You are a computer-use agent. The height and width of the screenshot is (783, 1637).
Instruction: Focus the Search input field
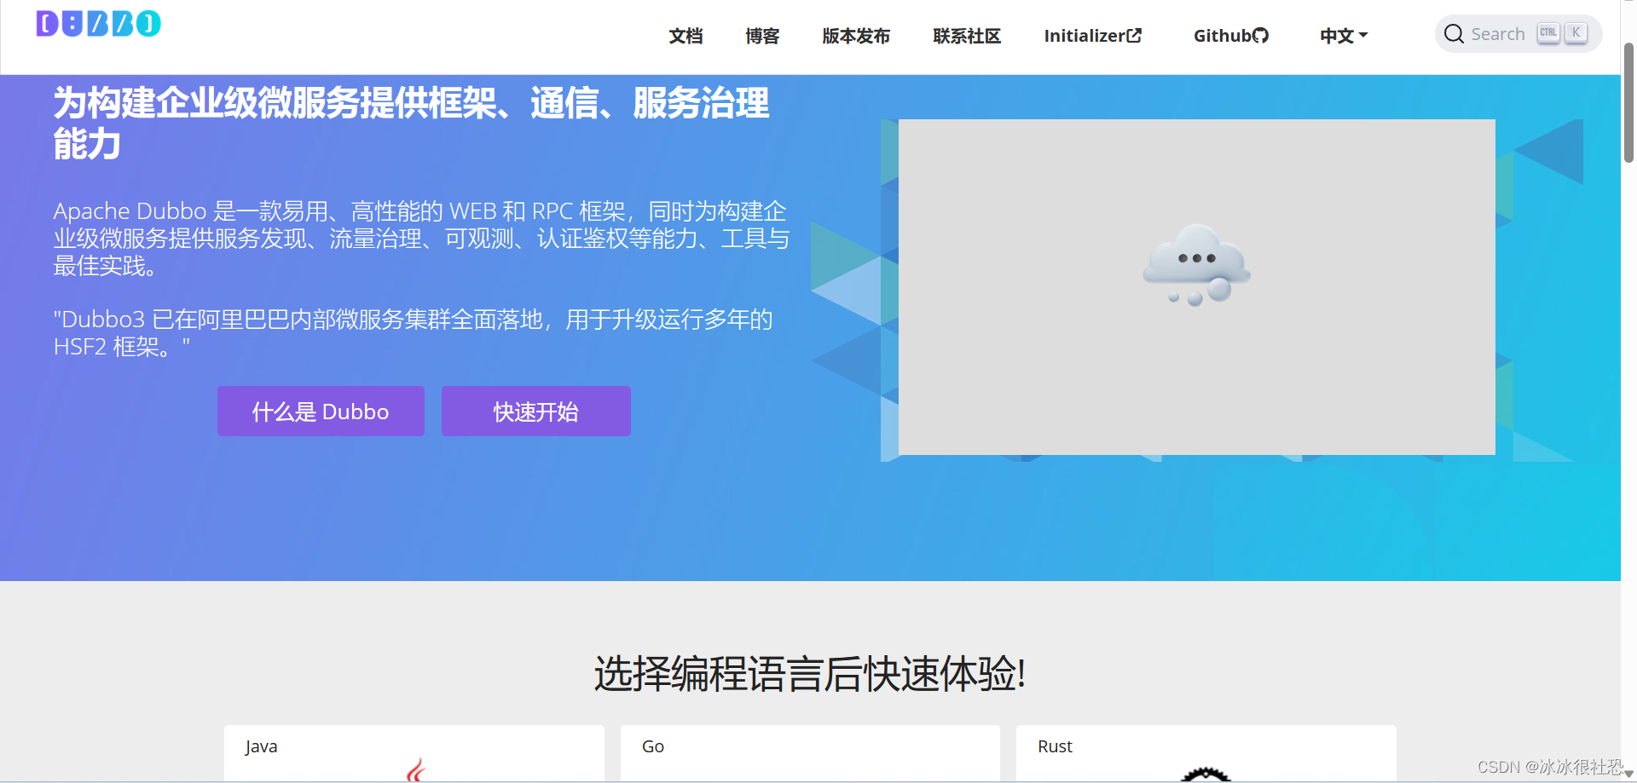(1518, 34)
